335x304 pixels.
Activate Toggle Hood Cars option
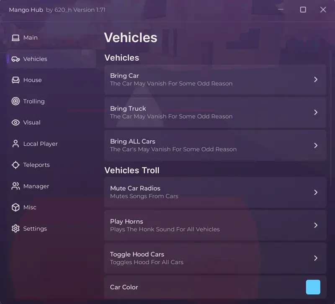point(215,258)
